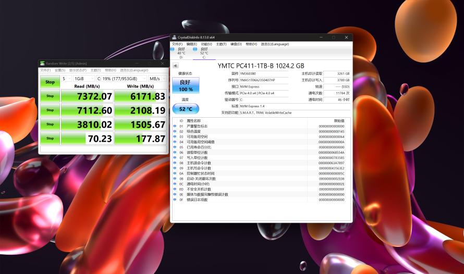Open 帮助(H) menu in CrystalDiskMark
This screenshot has height=274, width=464.
pos(111,70)
